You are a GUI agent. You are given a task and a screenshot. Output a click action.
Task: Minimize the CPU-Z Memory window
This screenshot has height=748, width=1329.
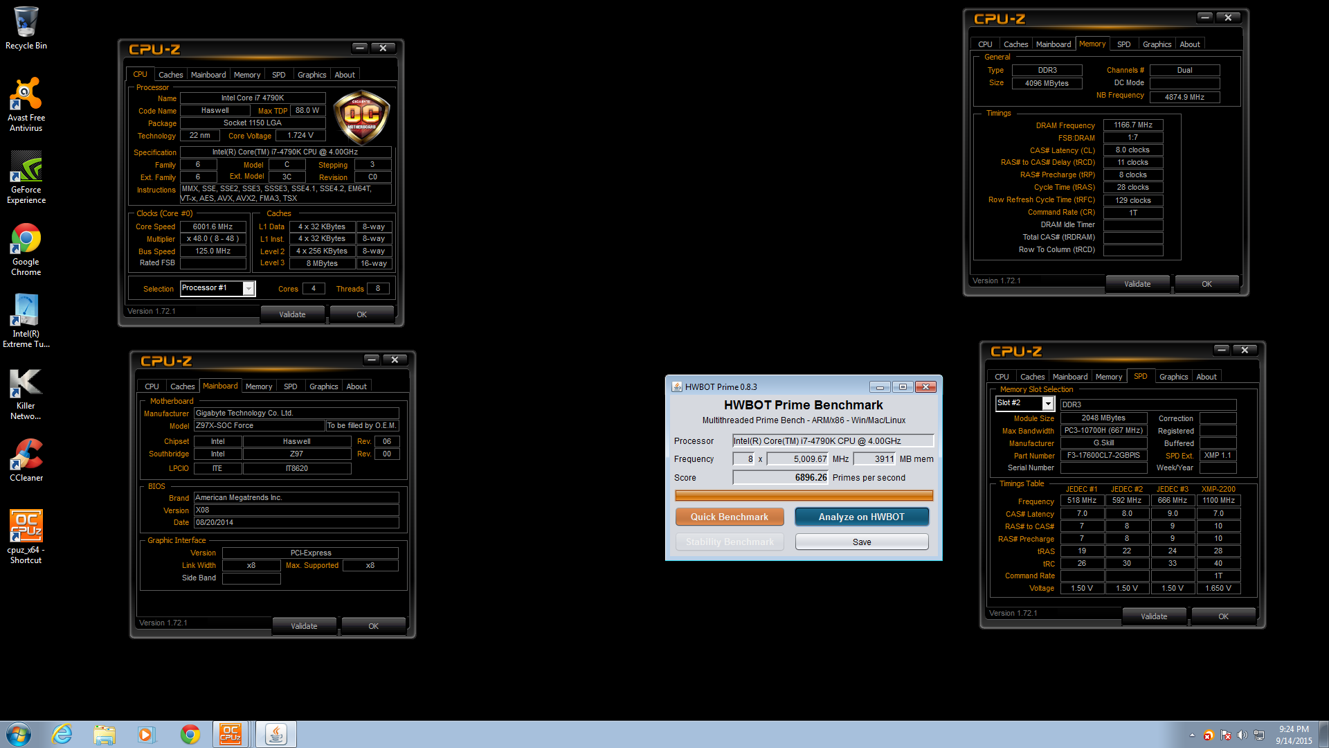click(x=1205, y=17)
